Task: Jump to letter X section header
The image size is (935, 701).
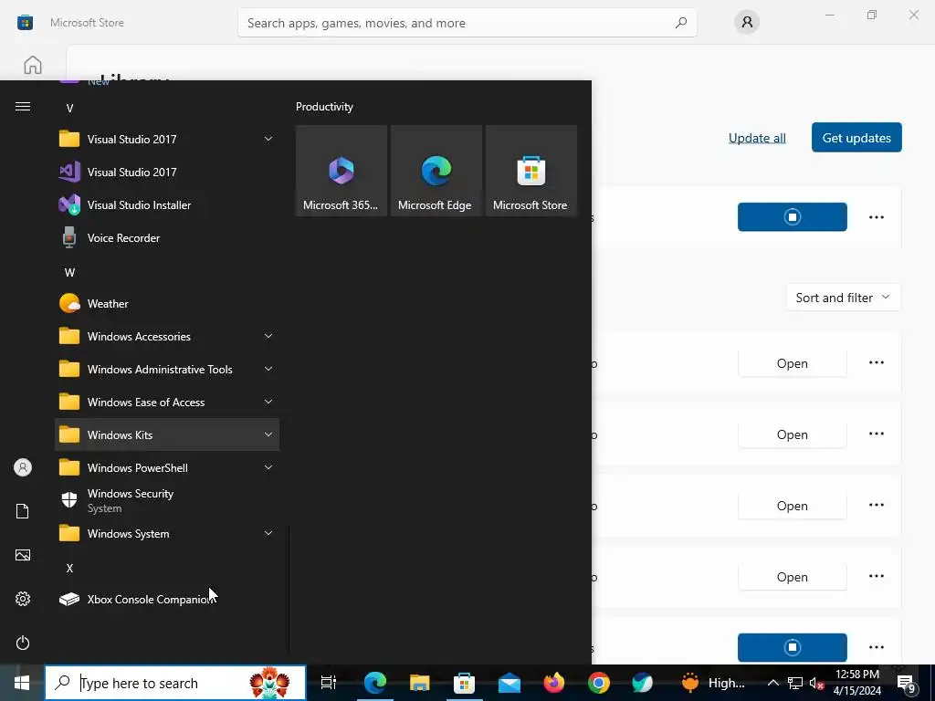Action: [x=69, y=568]
